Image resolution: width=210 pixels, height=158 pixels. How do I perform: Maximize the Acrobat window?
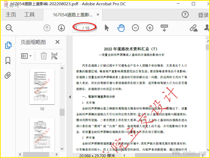(x=193, y=4)
